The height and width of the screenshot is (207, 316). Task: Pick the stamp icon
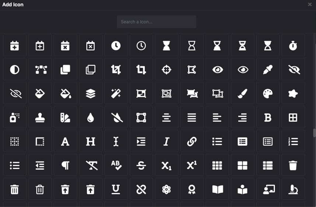point(40,117)
